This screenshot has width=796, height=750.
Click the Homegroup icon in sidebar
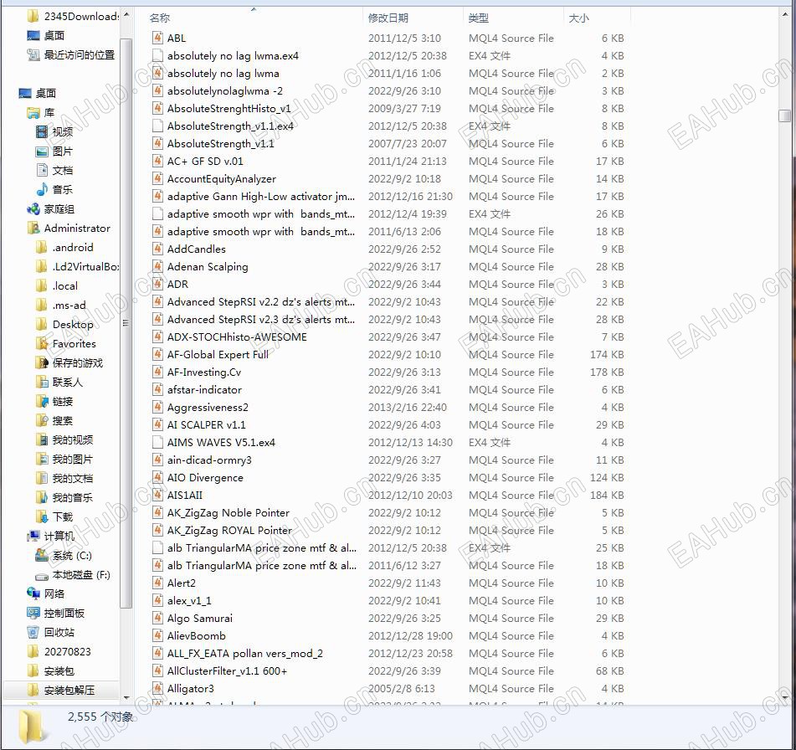click(x=33, y=208)
